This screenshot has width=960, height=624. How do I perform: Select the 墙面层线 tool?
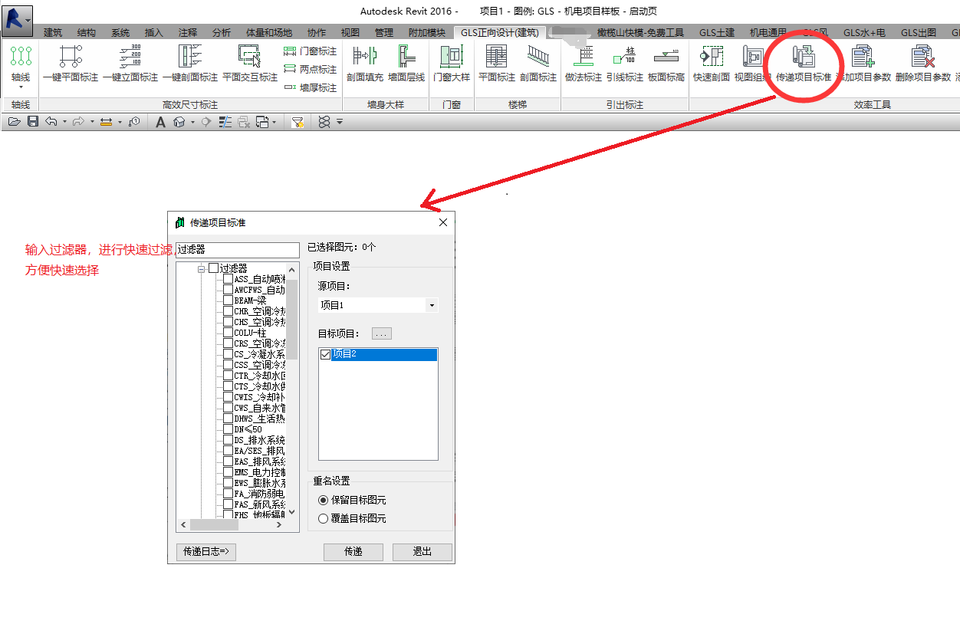click(x=406, y=64)
